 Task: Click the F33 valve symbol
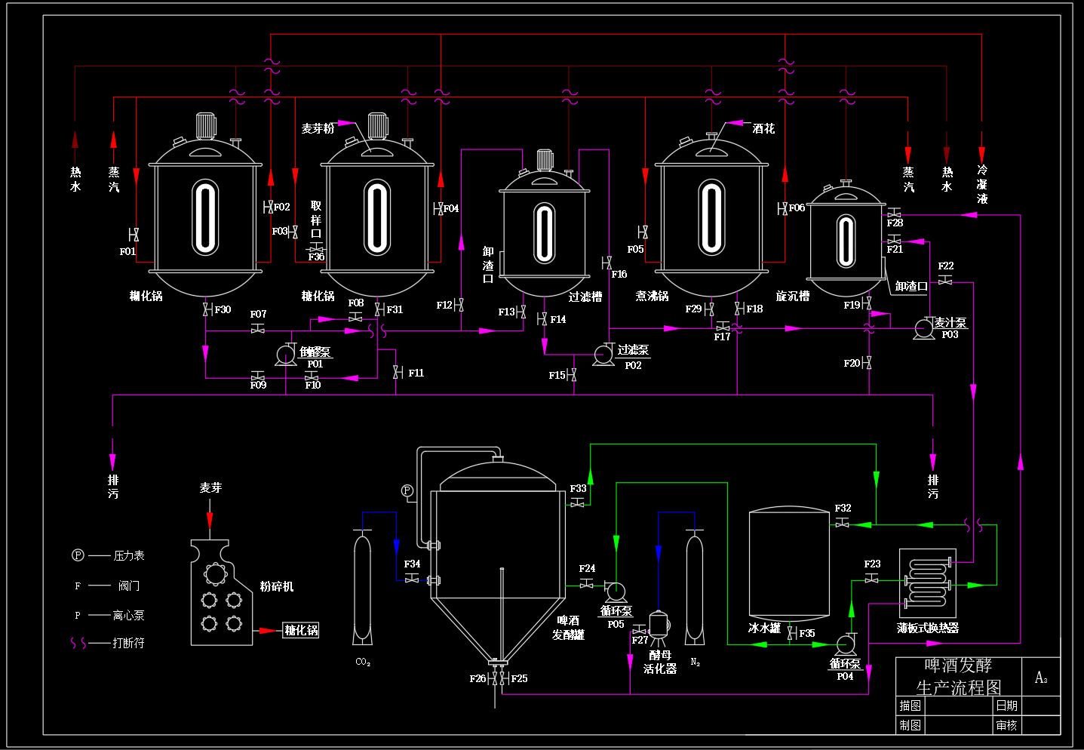click(x=578, y=503)
